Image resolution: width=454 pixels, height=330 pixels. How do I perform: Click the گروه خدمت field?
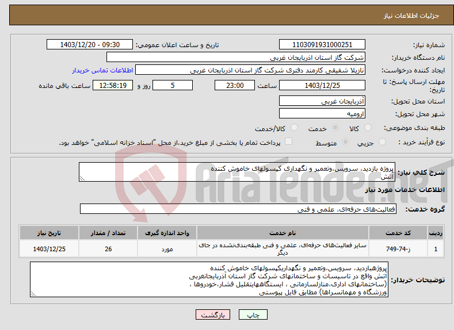pyautogui.click(x=238, y=209)
